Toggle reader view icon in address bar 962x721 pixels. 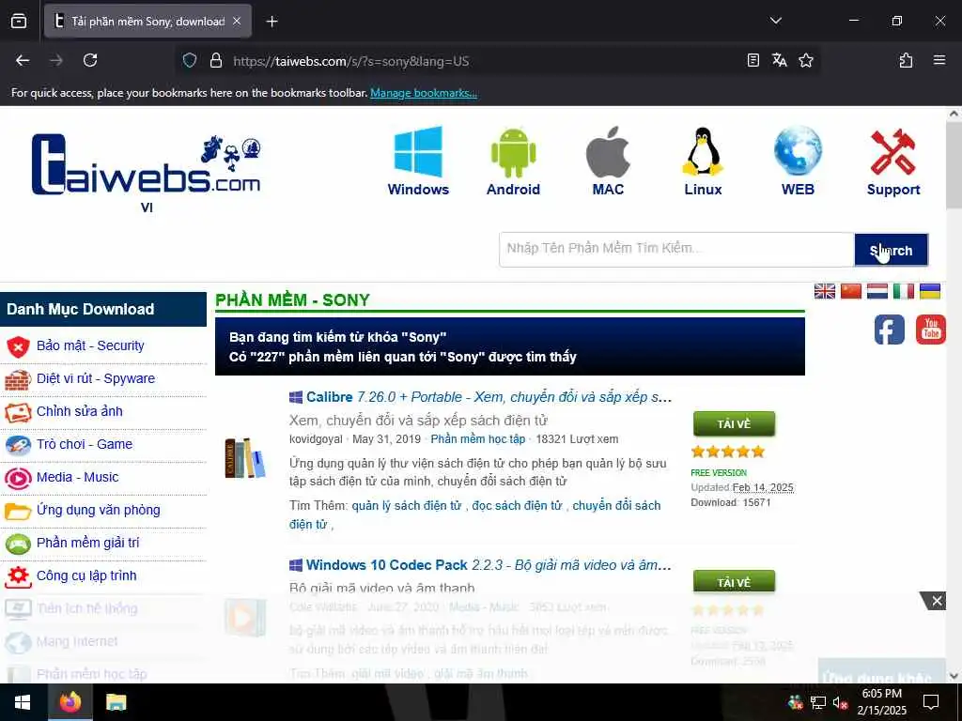(753, 60)
